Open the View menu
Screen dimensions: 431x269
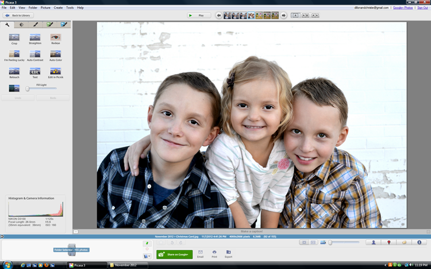coord(22,7)
